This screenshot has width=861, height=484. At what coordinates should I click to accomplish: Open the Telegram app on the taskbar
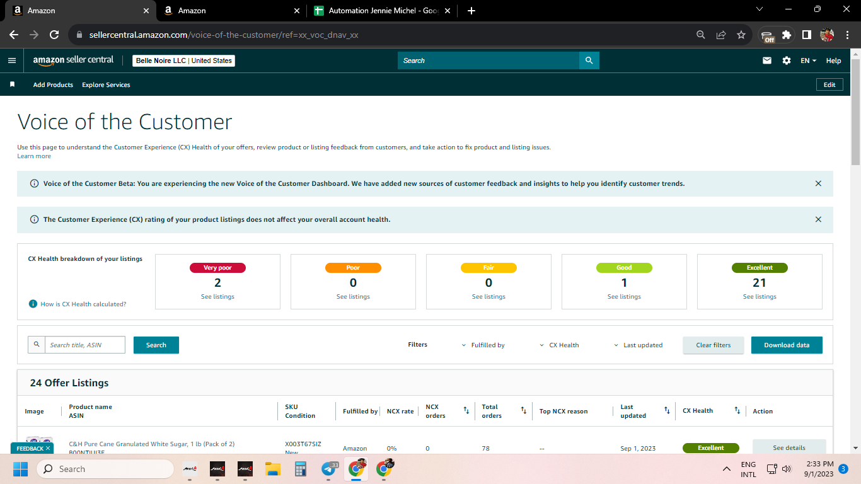(329, 469)
